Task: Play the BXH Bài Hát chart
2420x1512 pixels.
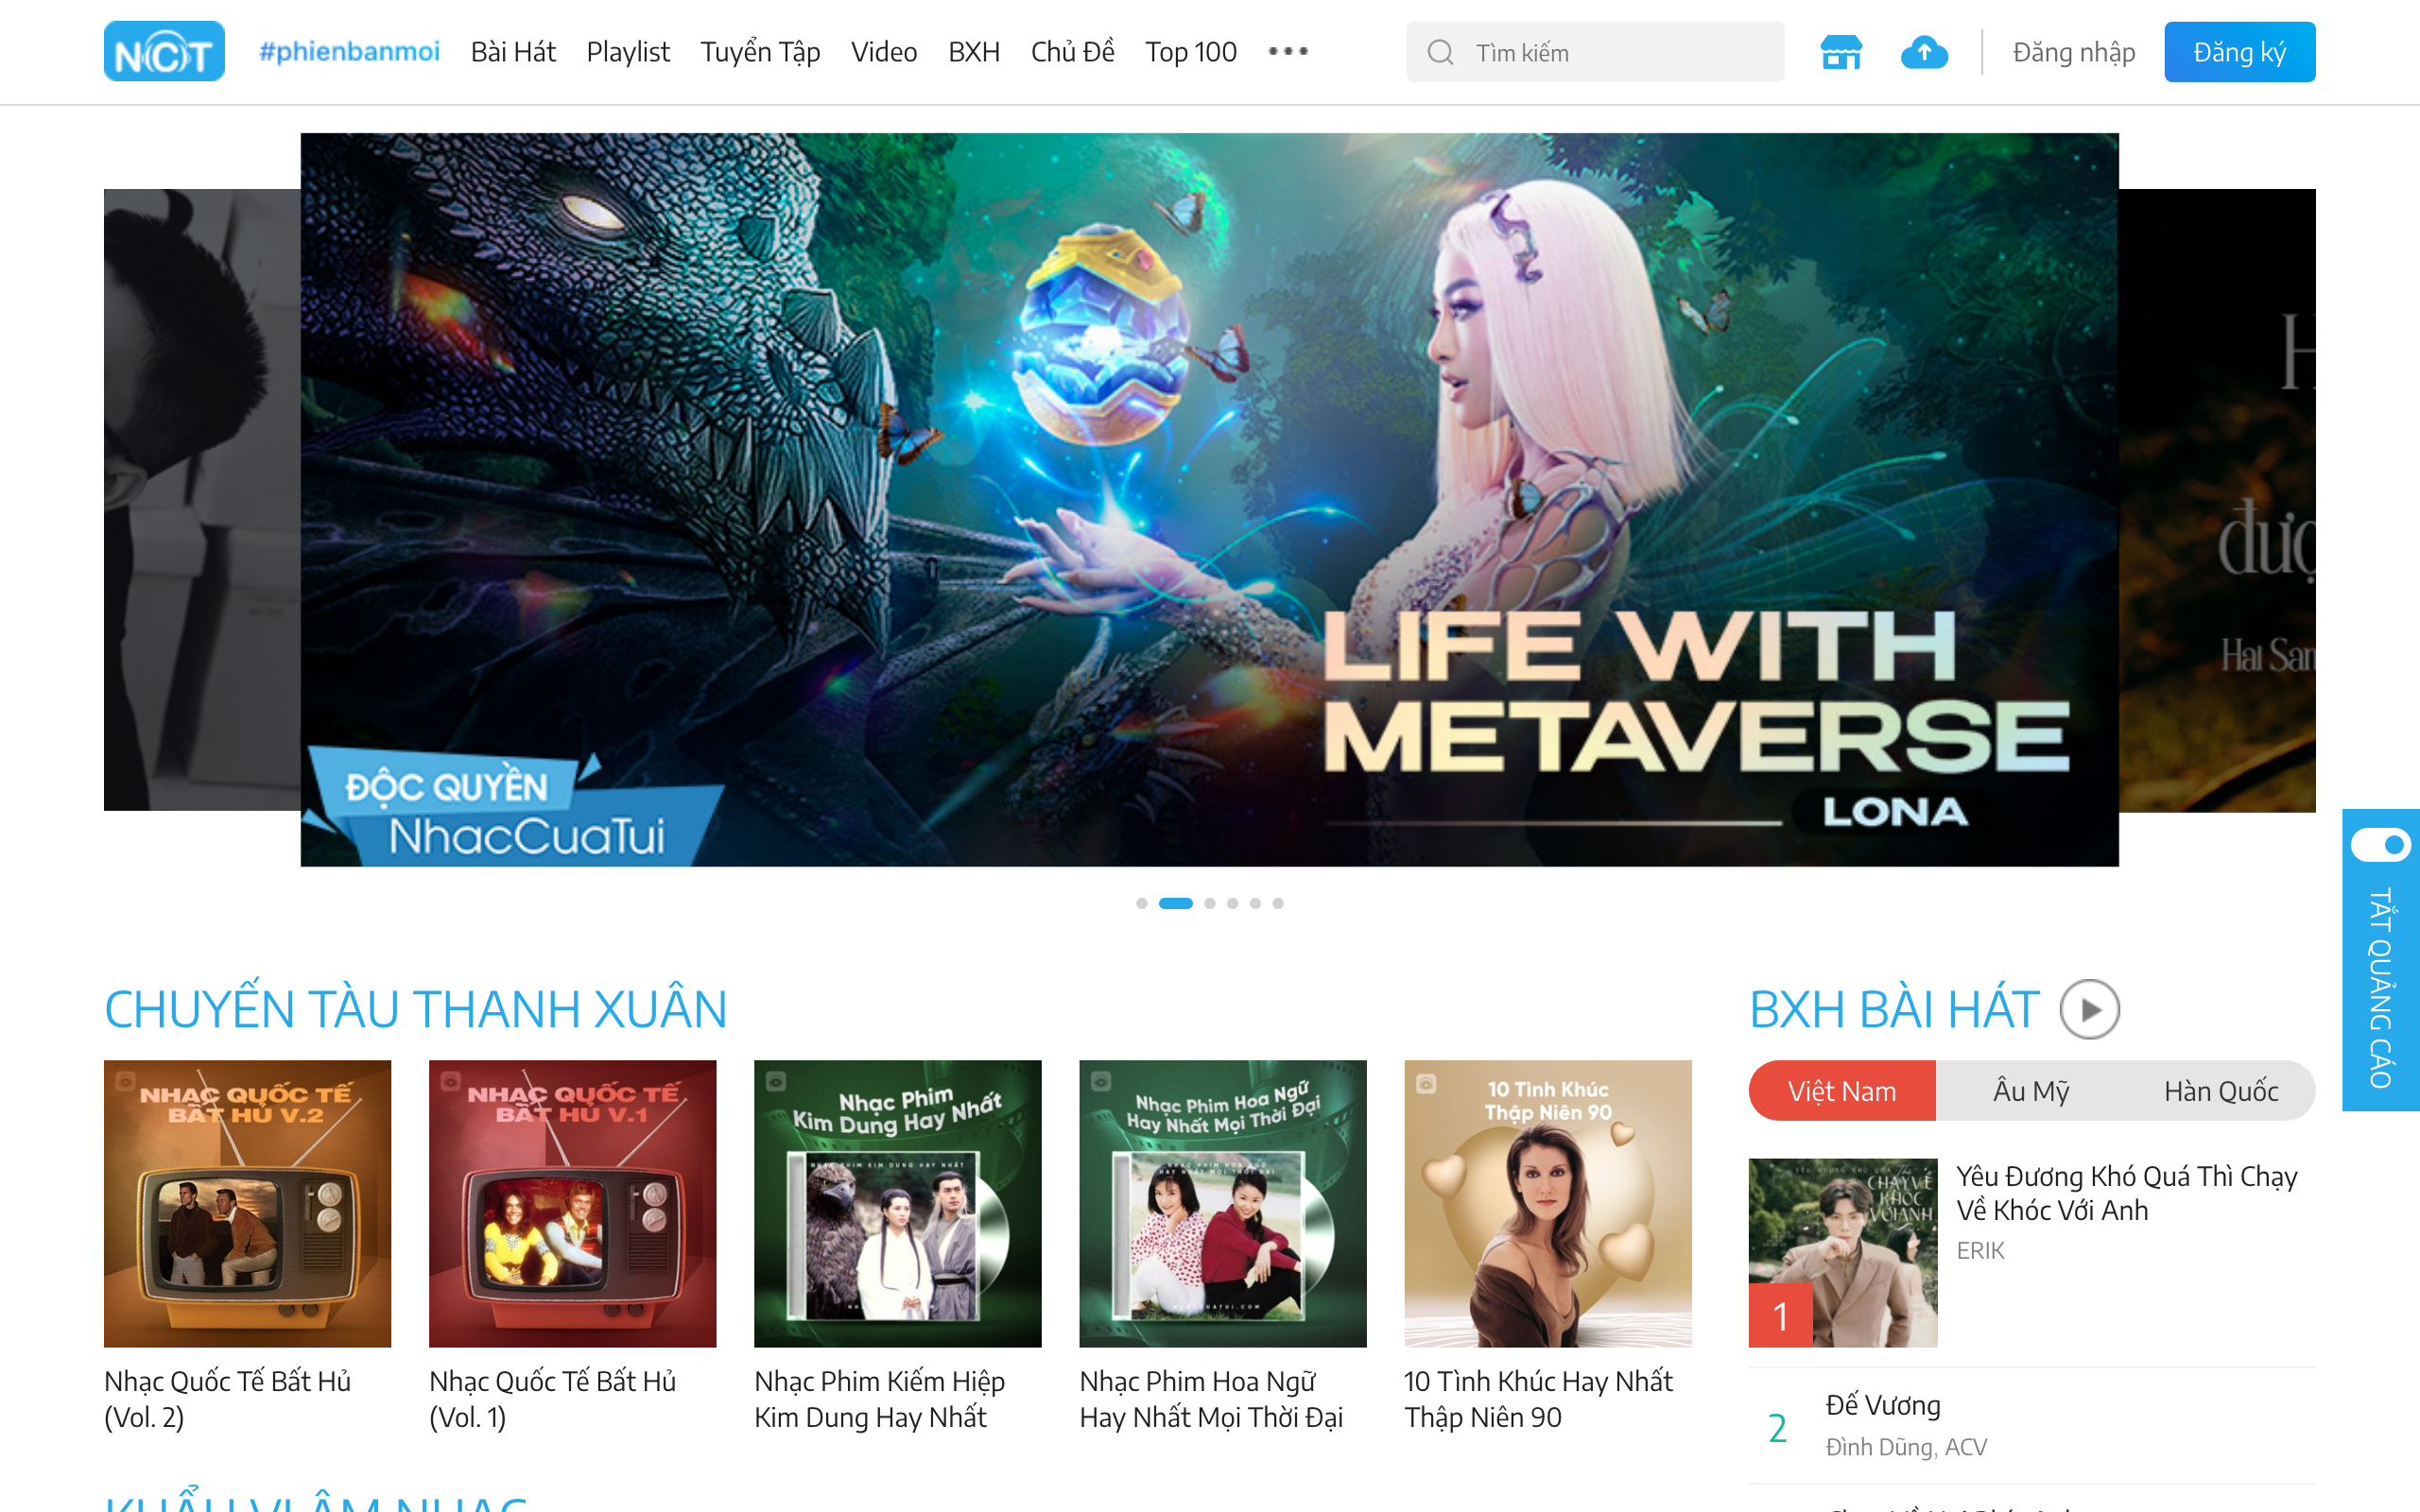Action: click(2089, 1009)
